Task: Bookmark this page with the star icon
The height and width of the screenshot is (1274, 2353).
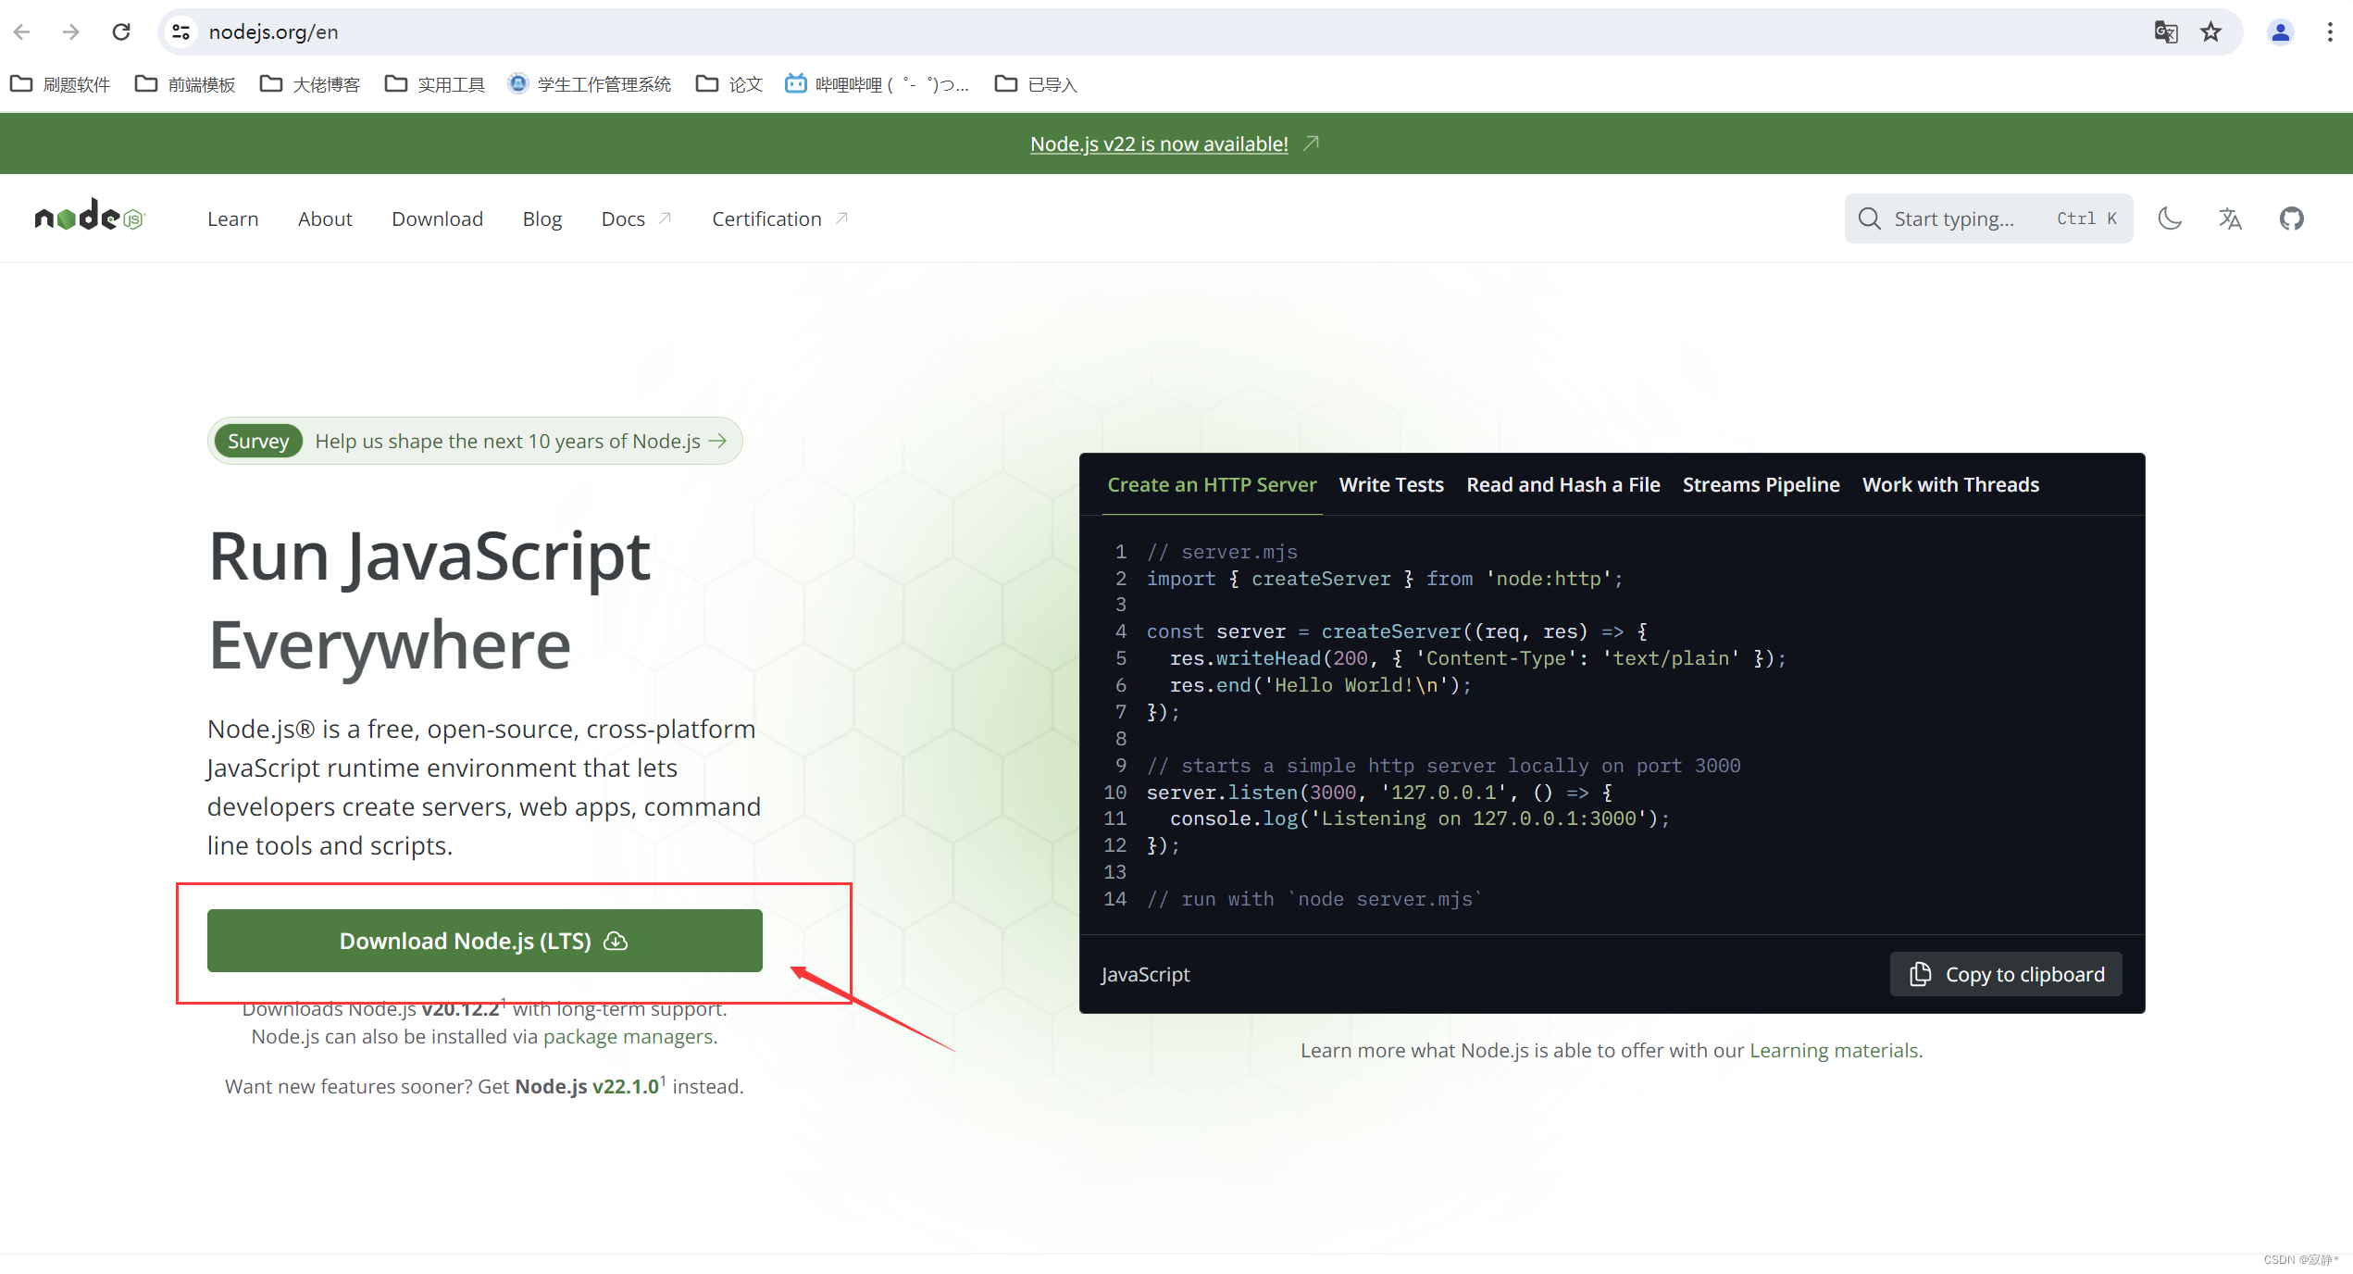Action: [2211, 31]
